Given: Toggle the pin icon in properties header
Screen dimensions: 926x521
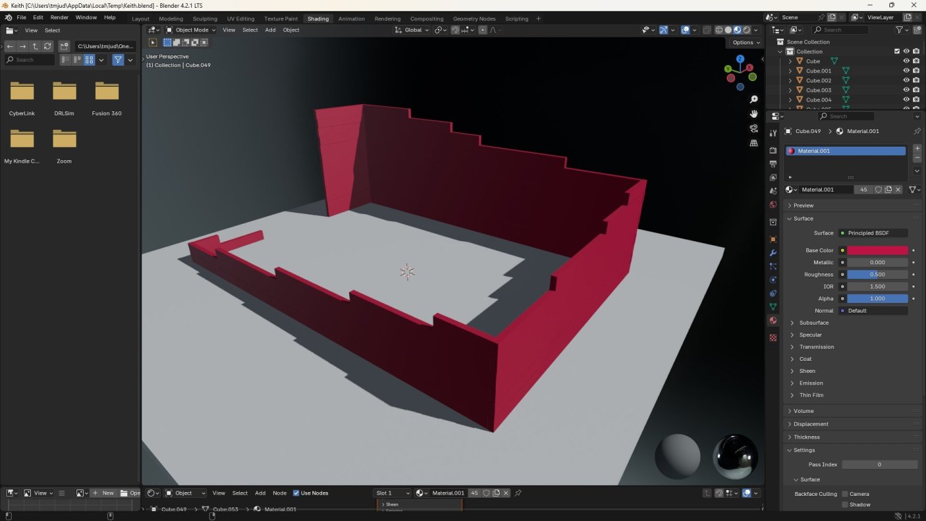Looking at the screenshot, I should click(917, 131).
